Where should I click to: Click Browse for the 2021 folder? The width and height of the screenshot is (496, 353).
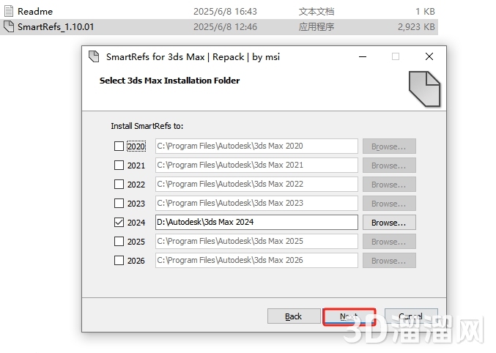(x=389, y=165)
